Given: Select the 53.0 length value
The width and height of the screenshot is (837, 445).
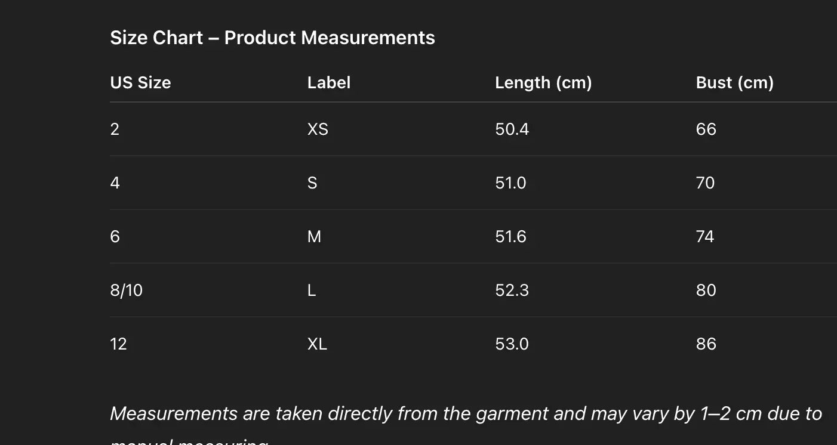Looking at the screenshot, I should 512,344.
